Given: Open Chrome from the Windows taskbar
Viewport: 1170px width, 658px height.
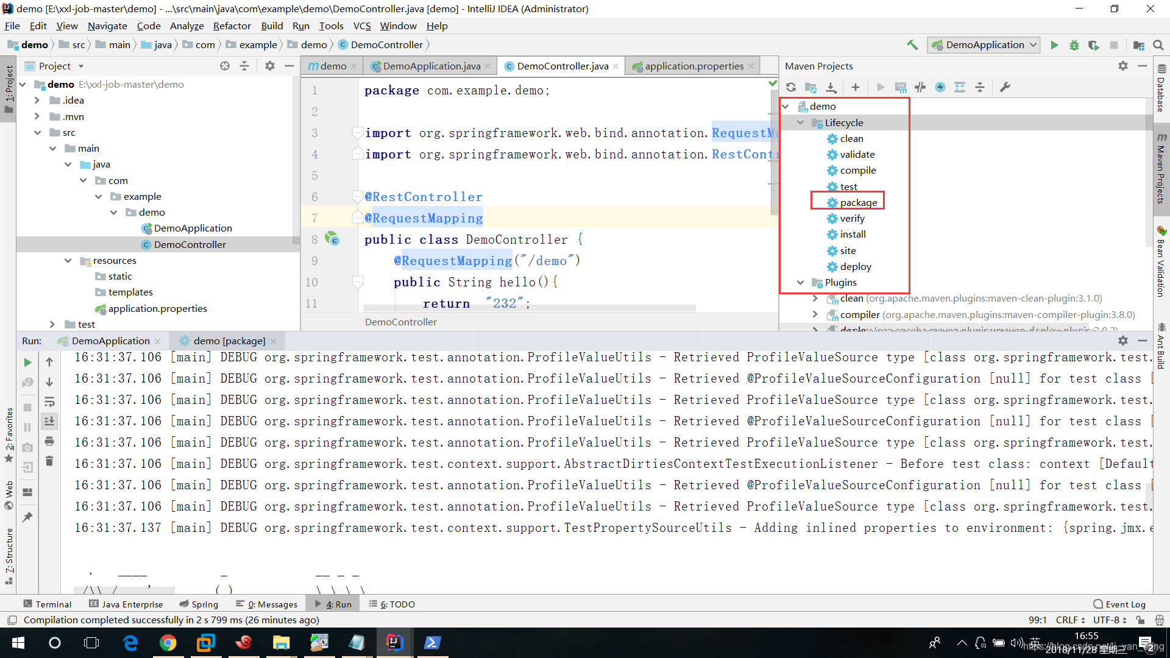Looking at the screenshot, I should click(168, 642).
